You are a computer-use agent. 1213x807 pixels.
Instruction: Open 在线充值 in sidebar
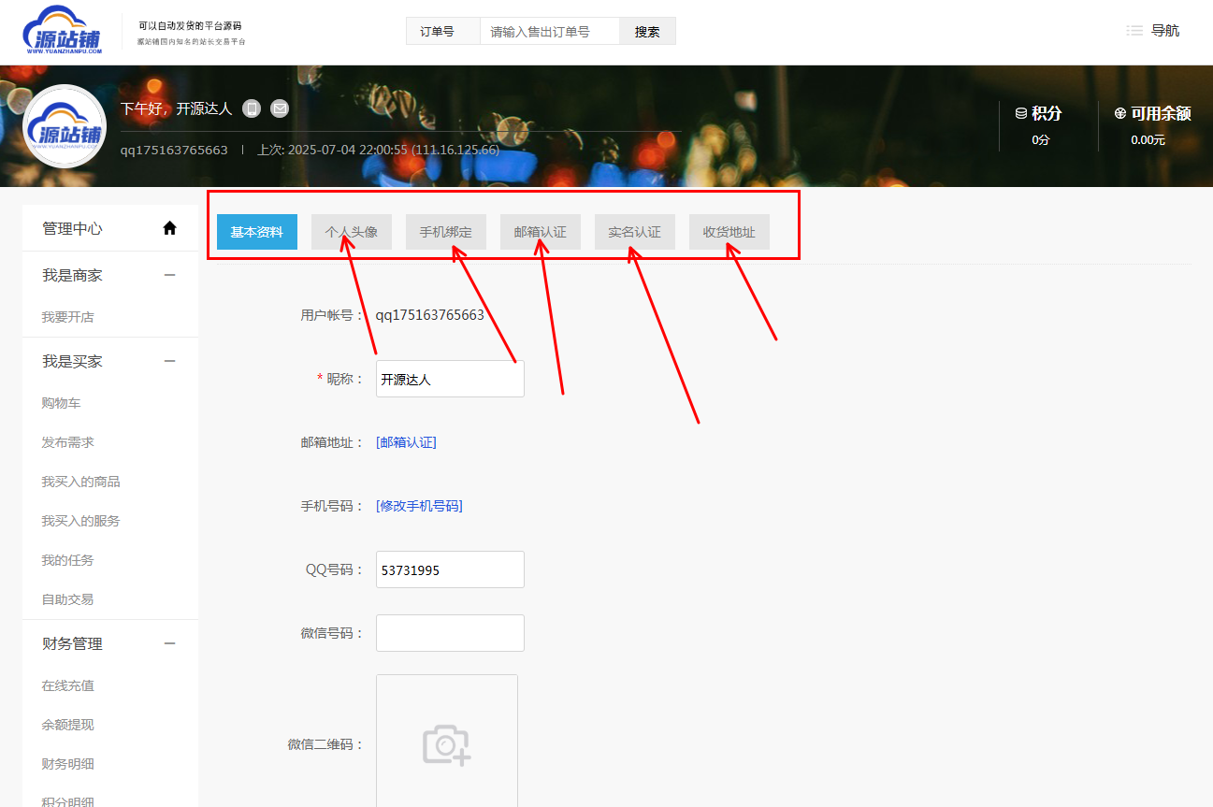pyautogui.click(x=67, y=685)
